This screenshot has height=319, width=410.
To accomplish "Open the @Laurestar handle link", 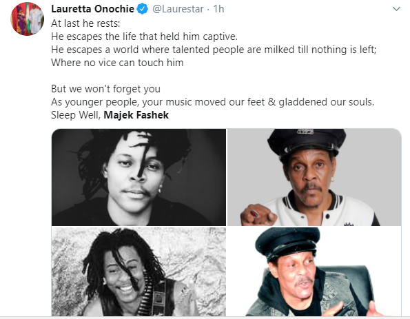I will coord(178,9).
